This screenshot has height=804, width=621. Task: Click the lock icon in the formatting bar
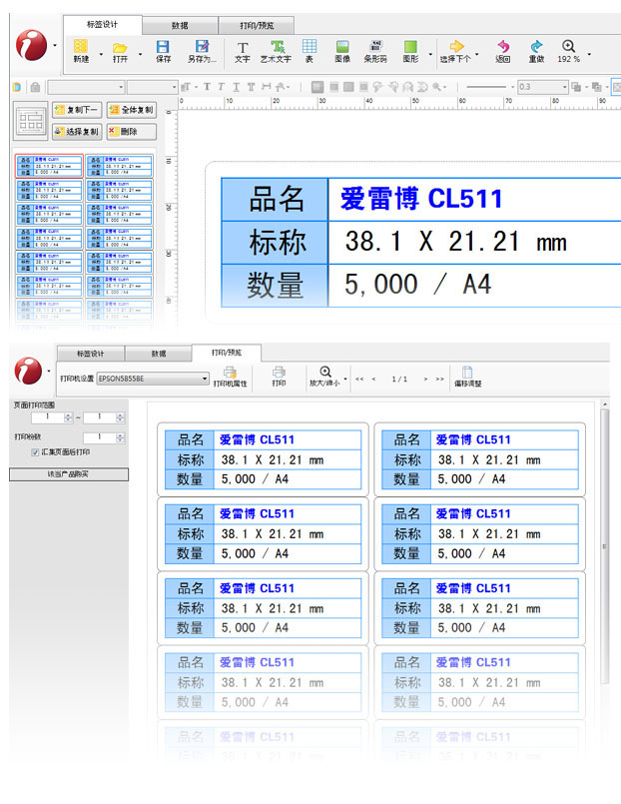point(35,87)
